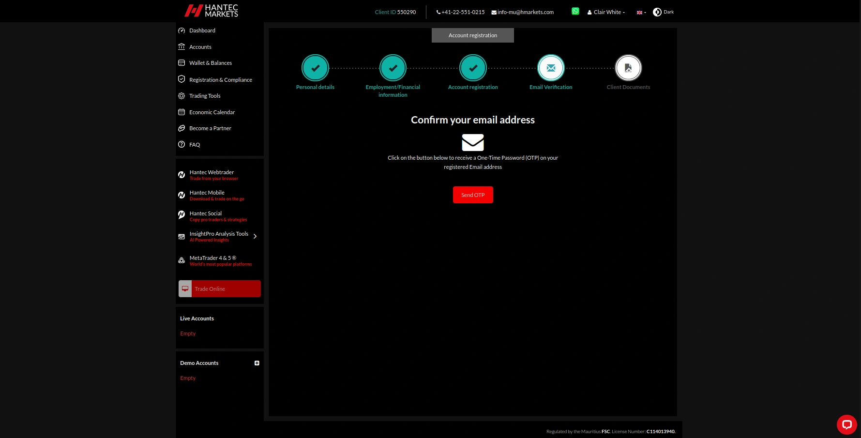Select the Account registration tab header
The width and height of the screenshot is (861, 438).
click(x=472, y=35)
